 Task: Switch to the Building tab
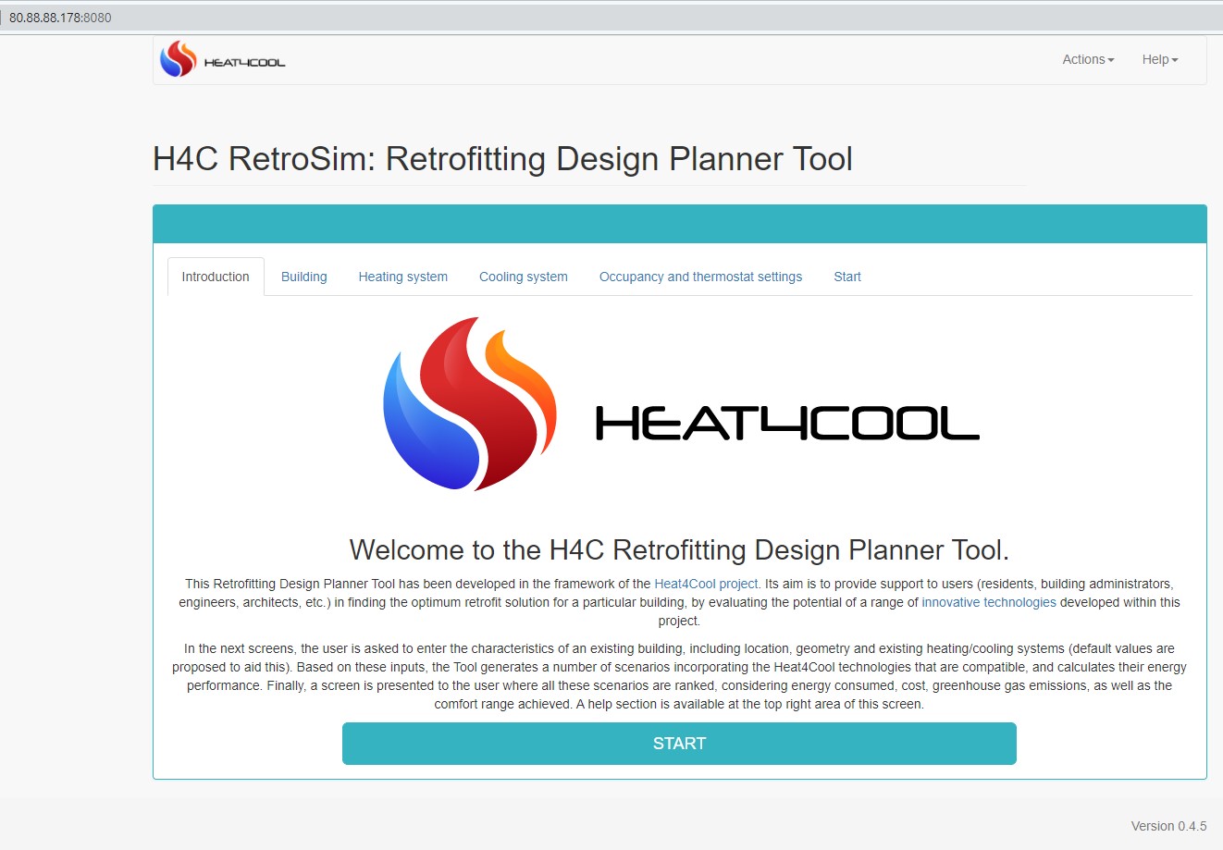(304, 277)
